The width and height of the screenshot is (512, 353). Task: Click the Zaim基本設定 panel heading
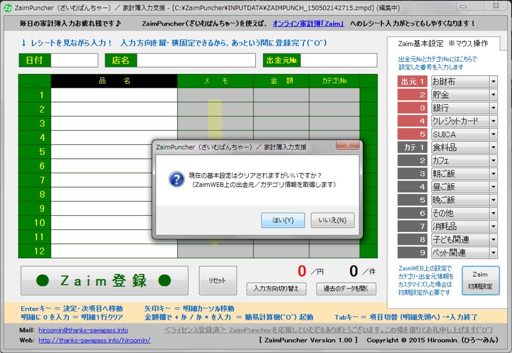(x=443, y=44)
